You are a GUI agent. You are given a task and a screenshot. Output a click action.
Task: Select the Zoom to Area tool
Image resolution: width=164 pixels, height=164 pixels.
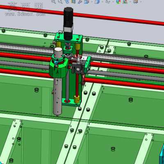click(60, 1)
